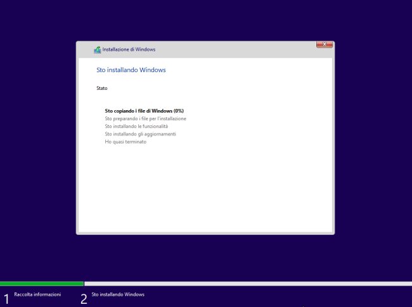Viewport: 412px width, 307px height.
Task: Select 'Sto installando gli aggiornamenti' step
Action: tap(140, 134)
